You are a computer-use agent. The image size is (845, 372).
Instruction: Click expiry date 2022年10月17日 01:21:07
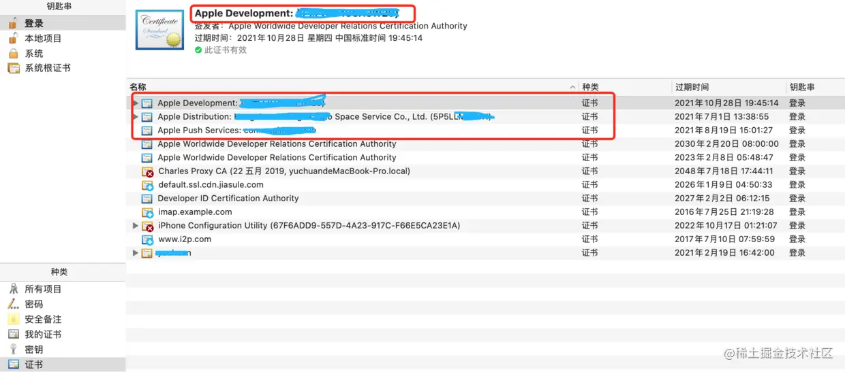point(726,225)
